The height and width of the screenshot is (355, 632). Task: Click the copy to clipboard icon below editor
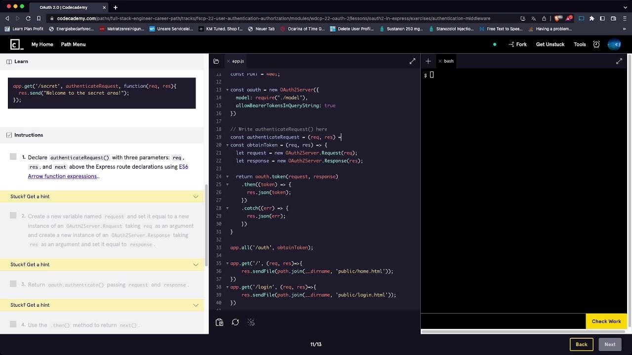220,322
